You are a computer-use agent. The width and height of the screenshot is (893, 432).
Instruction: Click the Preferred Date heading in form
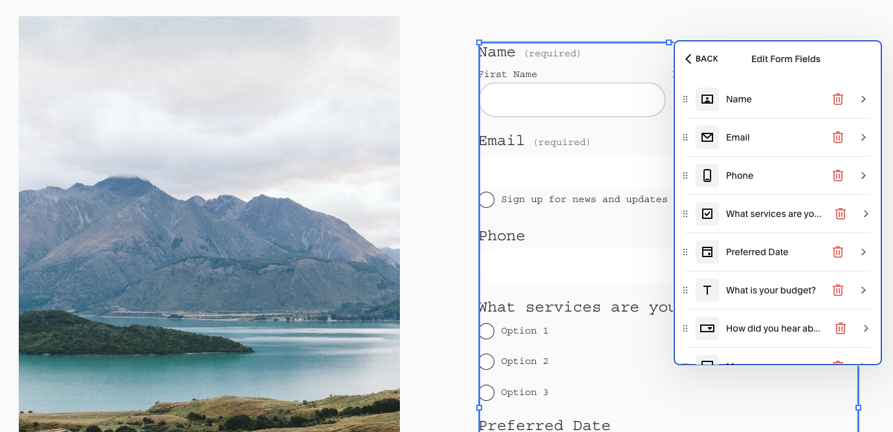(544, 425)
